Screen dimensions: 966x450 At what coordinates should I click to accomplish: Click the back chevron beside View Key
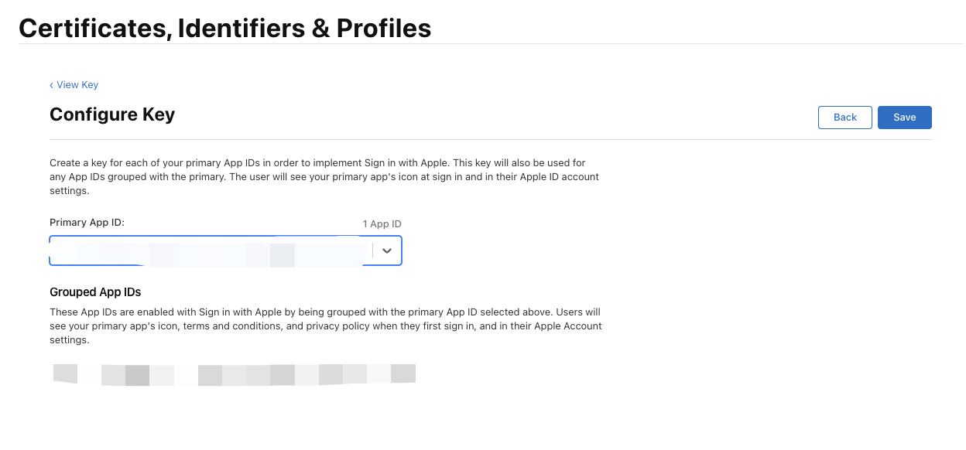(x=51, y=85)
